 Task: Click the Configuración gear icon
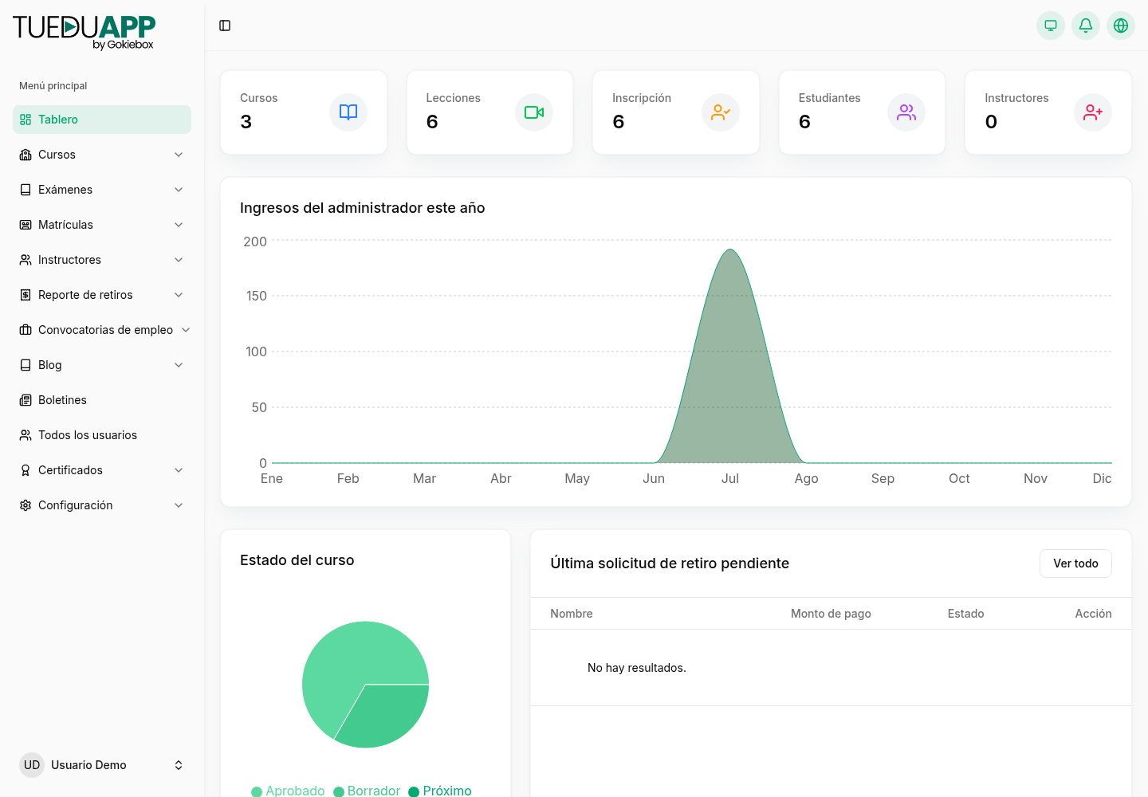(x=26, y=505)
